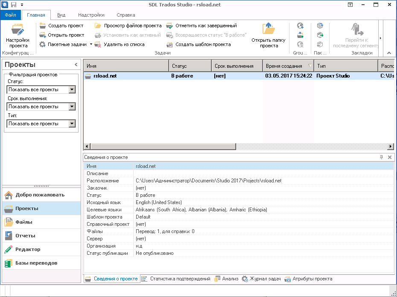Click the project list horizontal scrollbar thumb
Viewport: 397px width, 297px height.
[163, 146]
